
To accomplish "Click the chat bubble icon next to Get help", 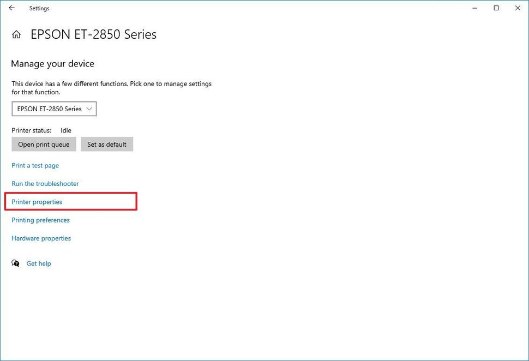I will (16, 263).
